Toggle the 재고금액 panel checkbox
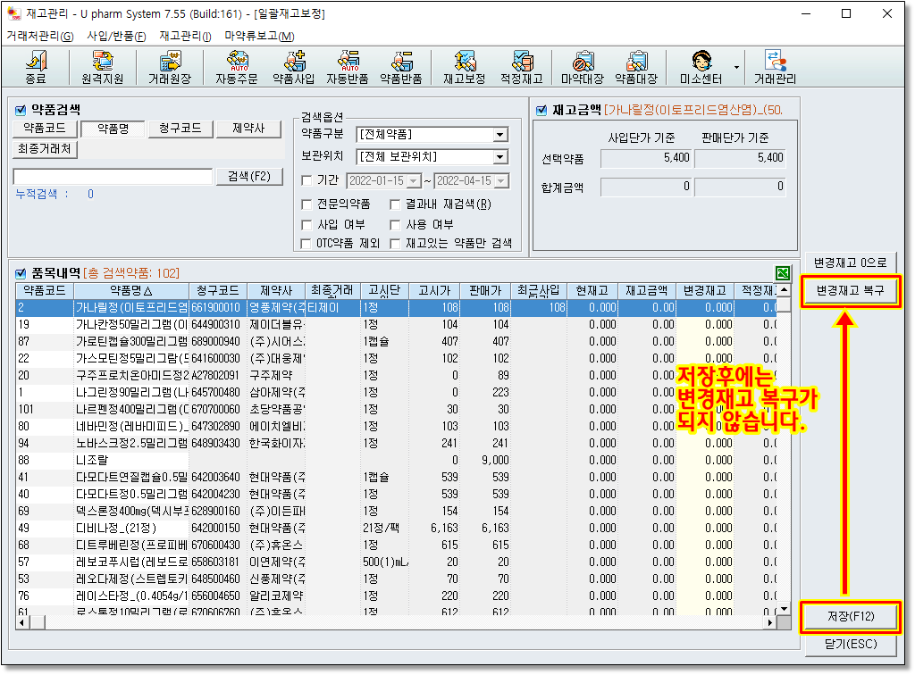The height and width of the screenshot is (675, 915). coord(541,110)
